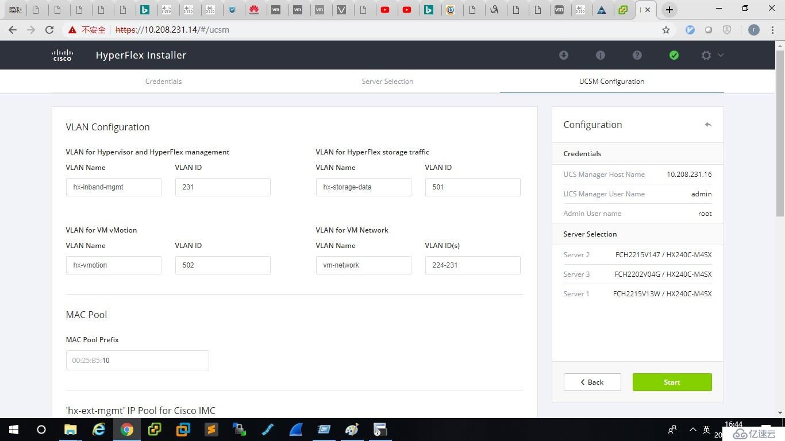This screenshot has height=441, width=785.
Task: Open the Wireshark shark fin taskbar icon
Action: pyautogui.click(x=296, y=430)
